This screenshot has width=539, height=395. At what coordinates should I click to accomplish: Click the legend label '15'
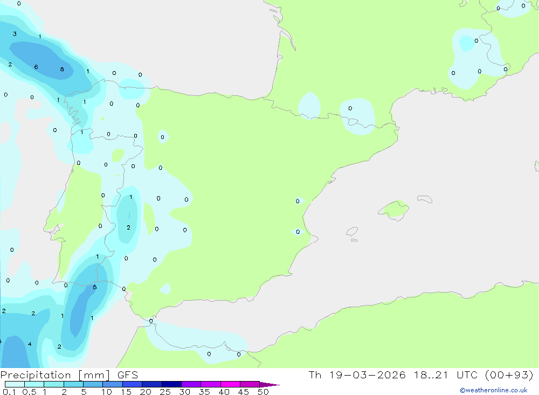[126, 392]
